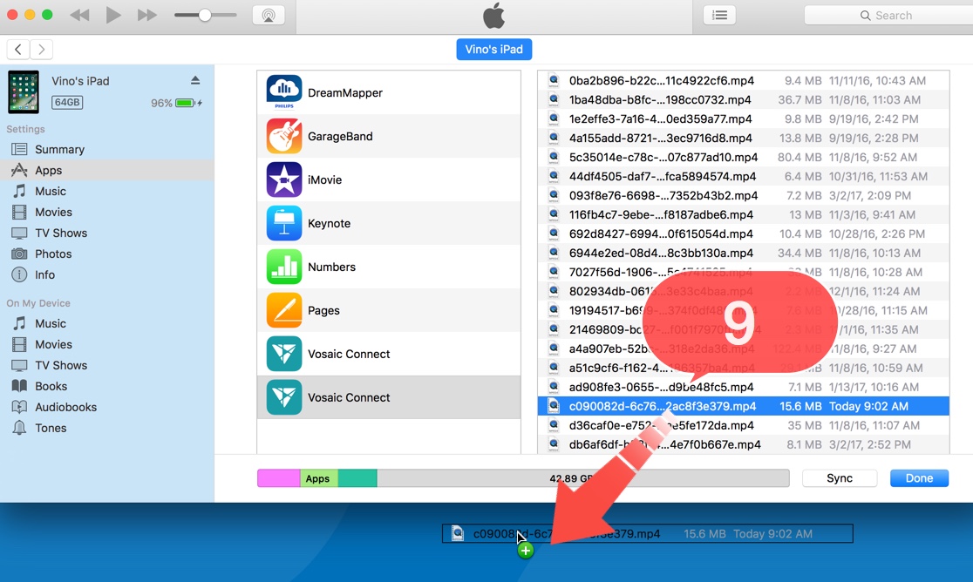Select file d36caf0e-e752 dated 11/8/16, 11:07 AM
The image size is (973, 582).
744,426
